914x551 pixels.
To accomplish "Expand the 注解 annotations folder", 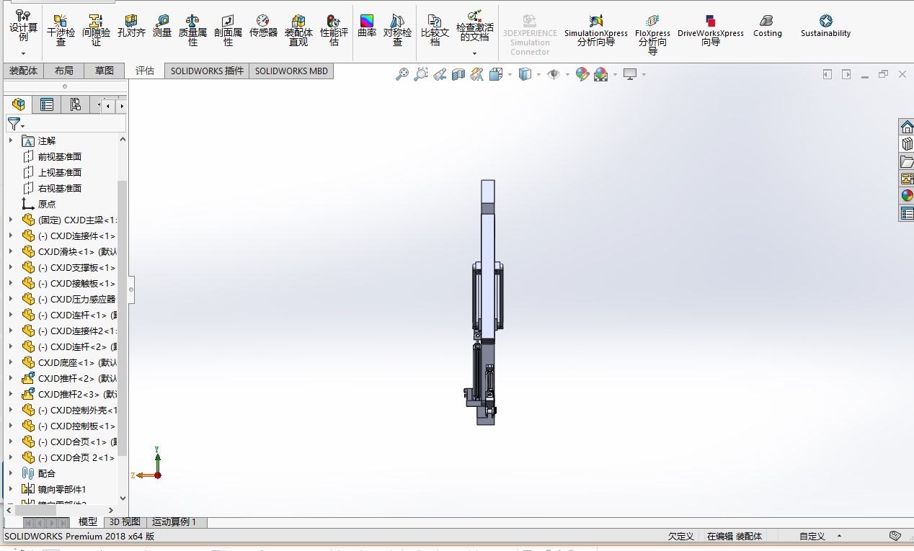I will click(11, 140).
